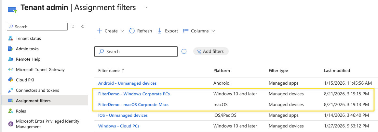Click Windows 10 and later in Cloud PCs row

(x=235, y=126)
